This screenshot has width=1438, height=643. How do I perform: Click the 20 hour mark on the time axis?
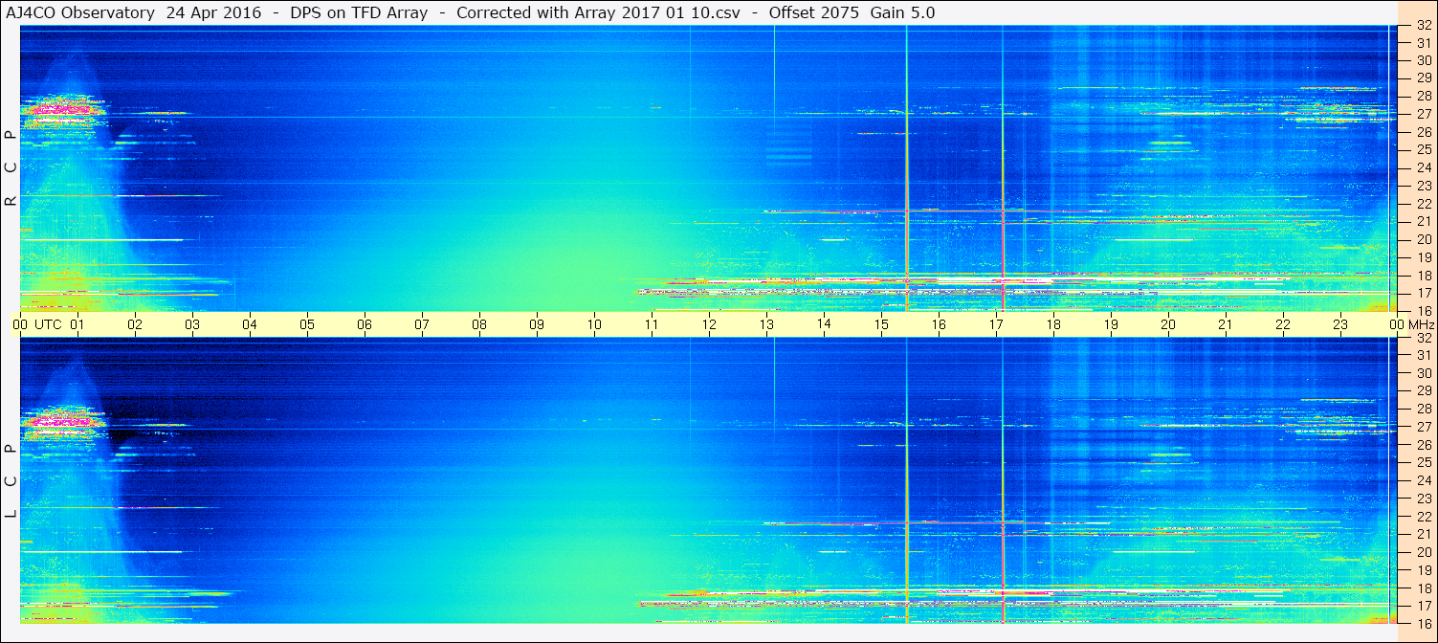pyautogui.click(x=1168, y=324)
